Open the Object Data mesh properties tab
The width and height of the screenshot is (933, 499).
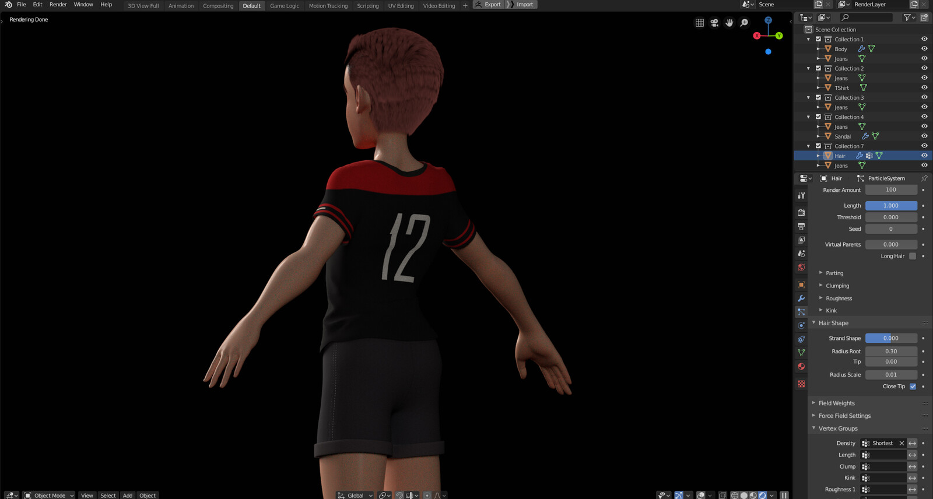[x=801, y=353]
